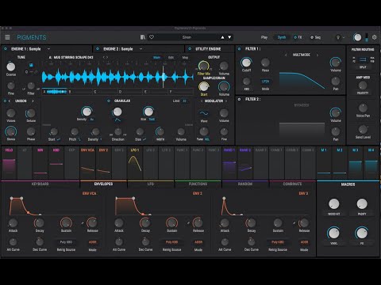Adjust the master volume knob in top bar
Image resolution: width=381 pixels, height=285 pixels.
click(x=357, y=37)
